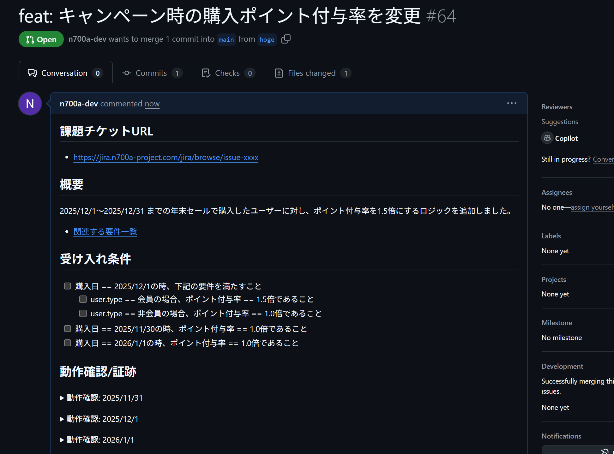Click the copy branch name icon

coord(286,39)
